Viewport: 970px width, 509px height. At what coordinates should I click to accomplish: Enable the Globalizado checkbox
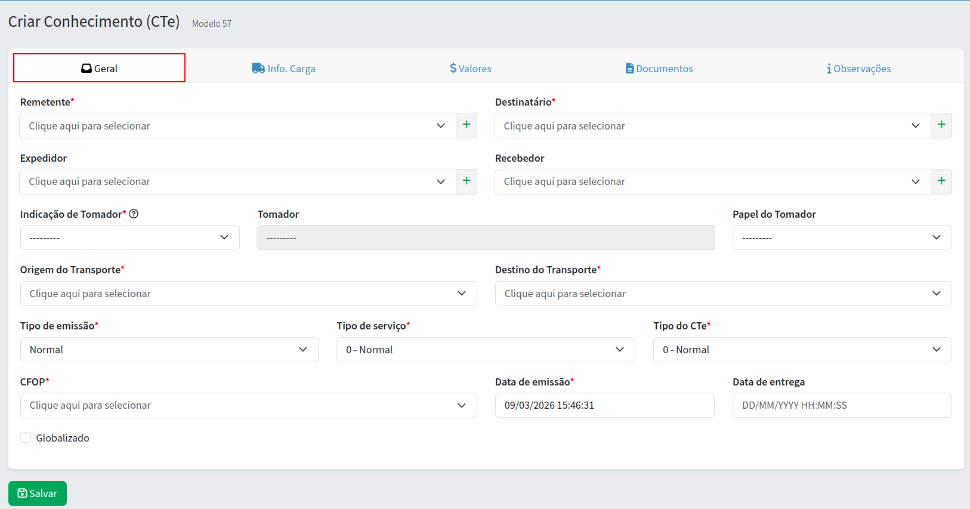[26, 438]
